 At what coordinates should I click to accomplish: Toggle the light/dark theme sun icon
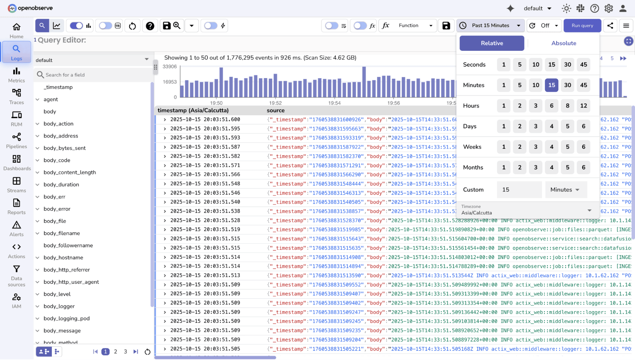click(566, 8)
